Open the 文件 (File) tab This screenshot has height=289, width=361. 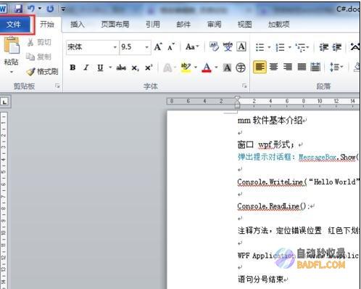15,24
